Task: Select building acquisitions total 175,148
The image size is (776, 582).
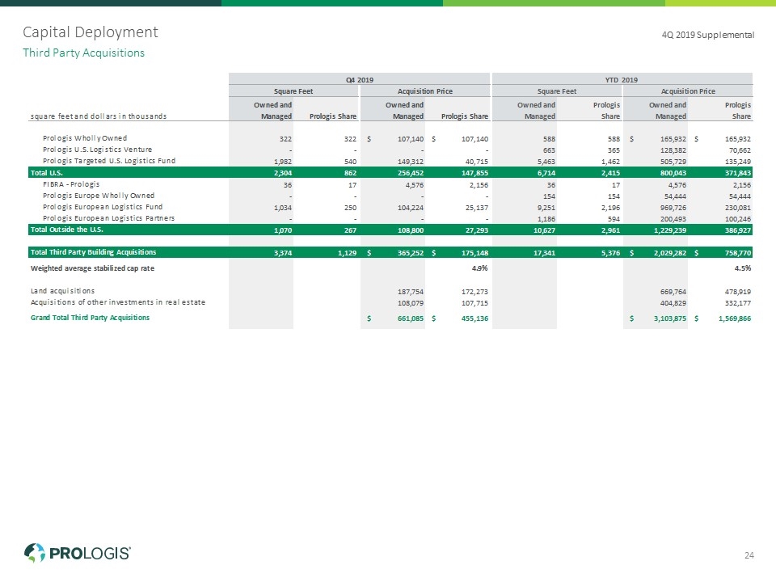Action: (x=474, y=253)
